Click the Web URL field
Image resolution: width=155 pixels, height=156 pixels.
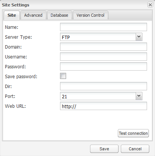(x=103, y=106)
